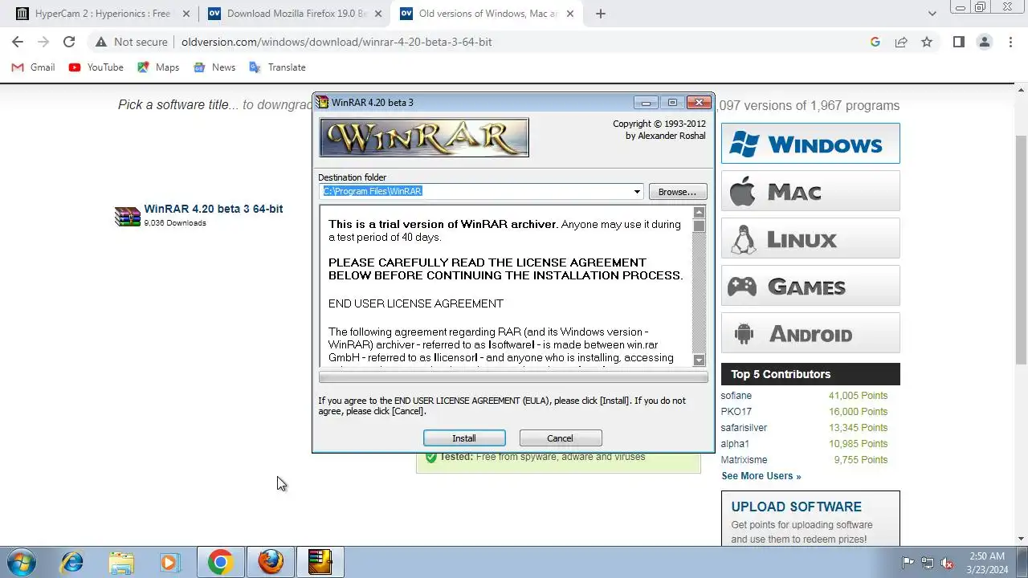Open Windows Explorer folder from taskbar

pyautogui.click(x=121, y=562)
